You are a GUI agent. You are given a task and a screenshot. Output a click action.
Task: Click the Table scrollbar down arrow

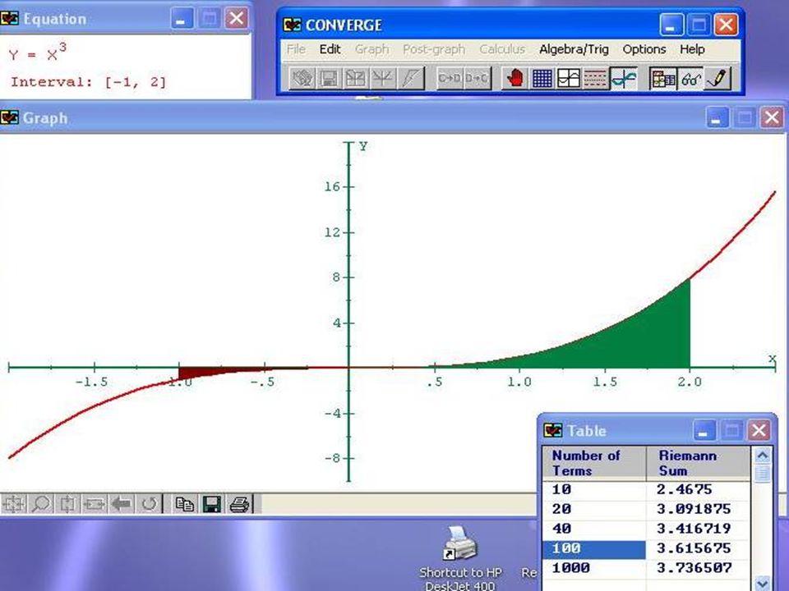coord(763,583)
